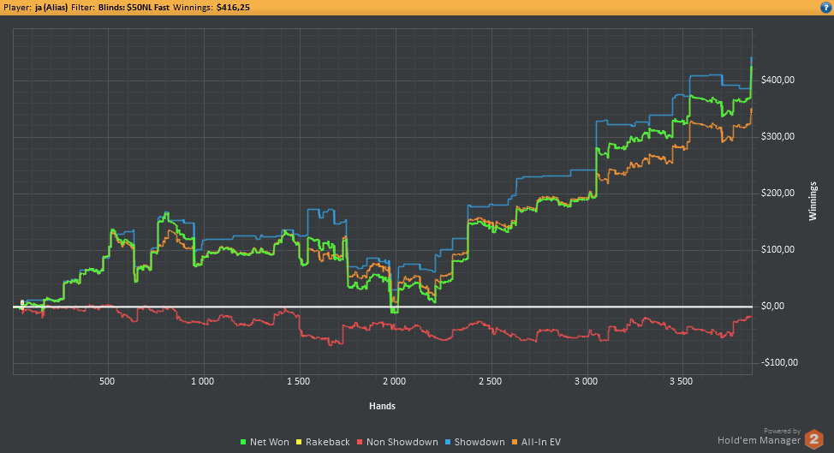This screenshot has width=834, height=453.
Task: Hide the Rakeback series via its label
Action: click(x=328, y=442)
